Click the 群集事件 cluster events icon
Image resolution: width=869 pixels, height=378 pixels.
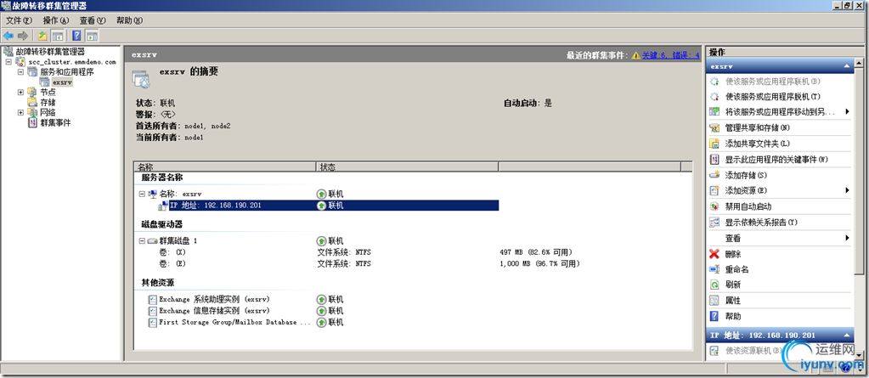pyautogui.click(x=32, y=122)
